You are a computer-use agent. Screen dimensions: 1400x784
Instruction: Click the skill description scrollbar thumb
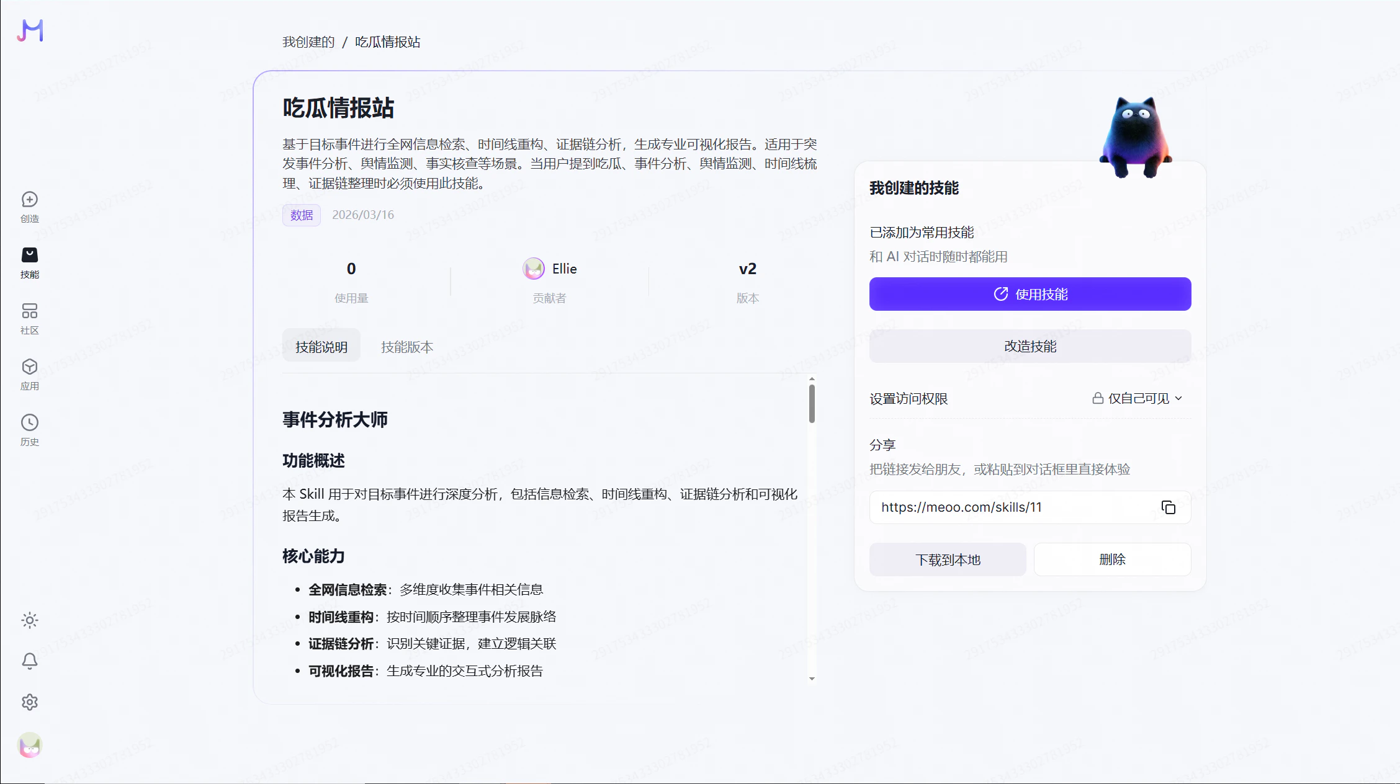click(x=812, y=404)
